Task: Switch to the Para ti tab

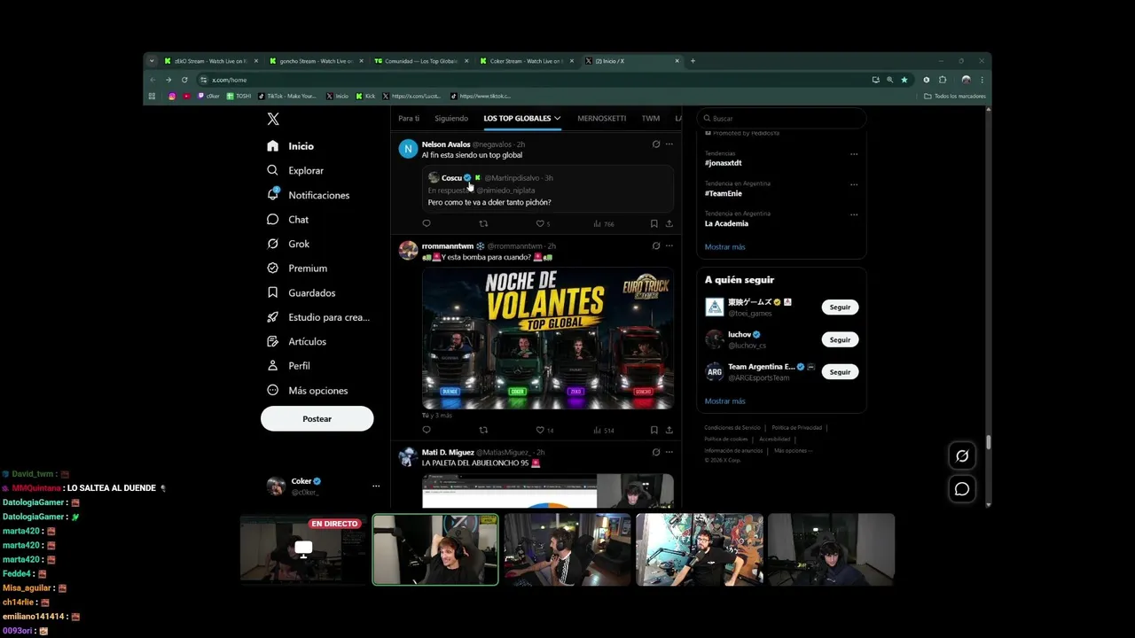Action: click(409, 118)
